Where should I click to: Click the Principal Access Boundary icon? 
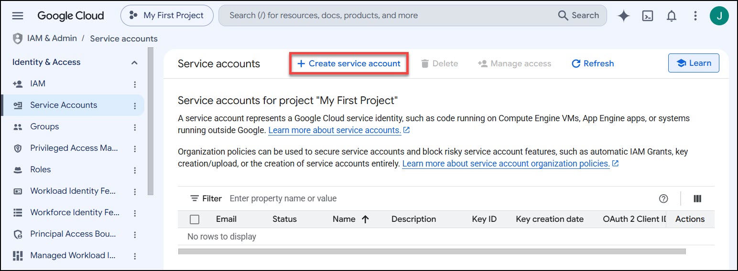[18, 234]
